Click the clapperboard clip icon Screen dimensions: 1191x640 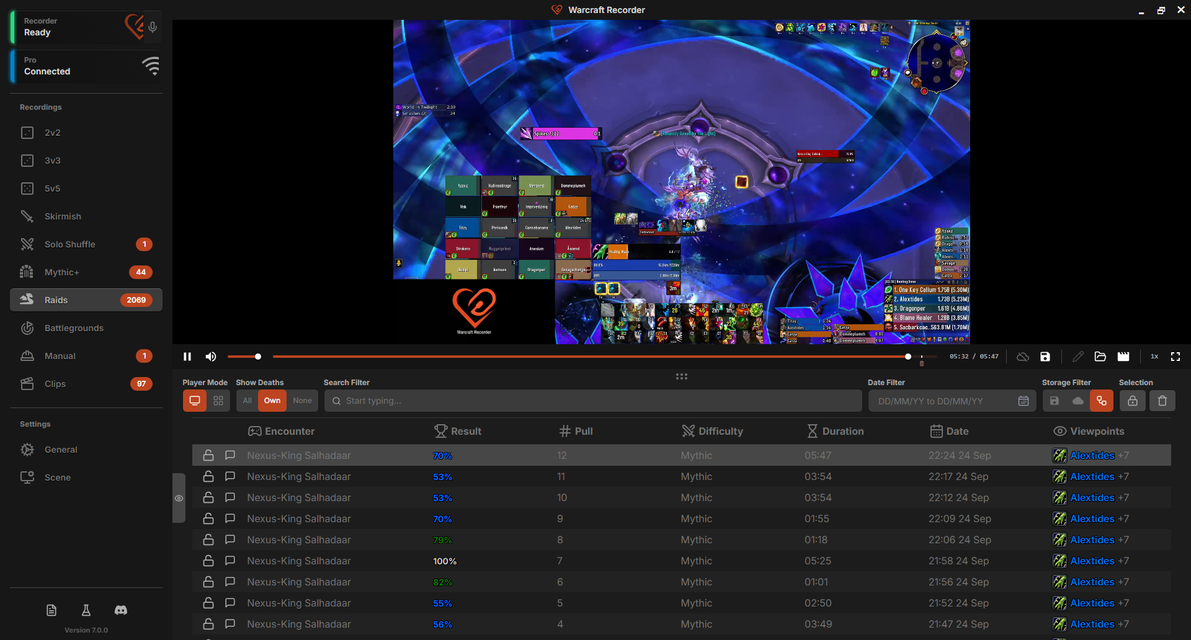(x=1123, y=357)
